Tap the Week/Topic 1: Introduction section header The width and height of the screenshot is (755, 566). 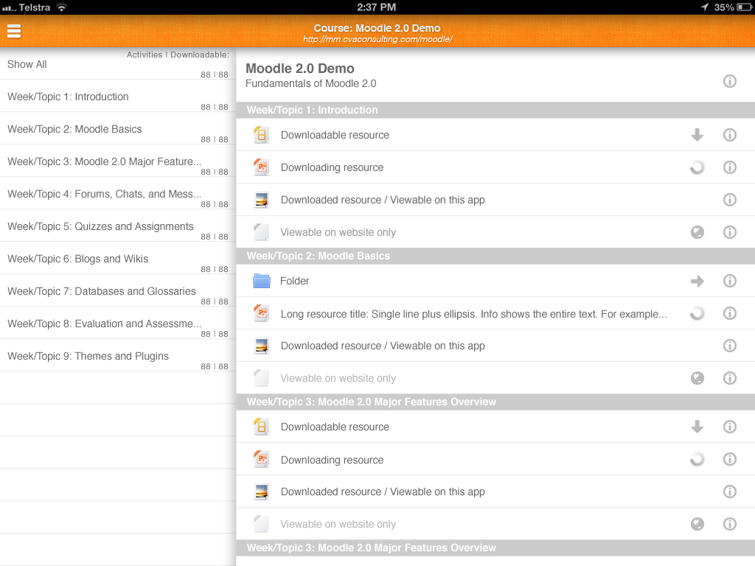(495, 111)
